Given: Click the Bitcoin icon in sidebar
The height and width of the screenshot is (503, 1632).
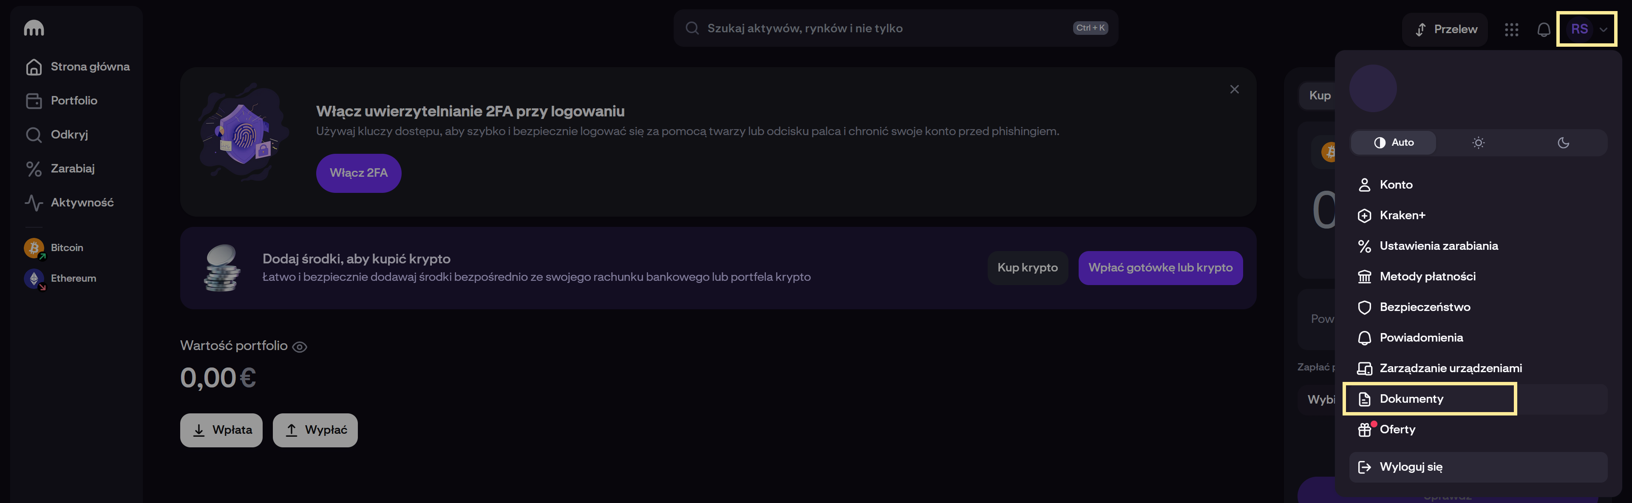Looking at the screenshot, I should 34,248.
